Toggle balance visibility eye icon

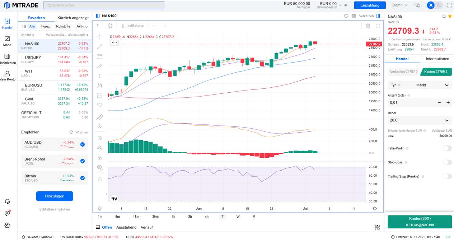346,5
